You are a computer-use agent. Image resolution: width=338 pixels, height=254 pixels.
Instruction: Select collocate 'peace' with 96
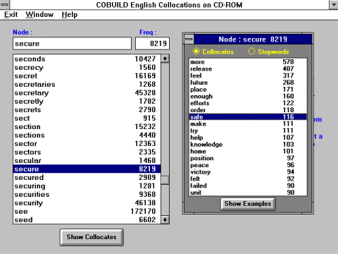pos(248,165)
